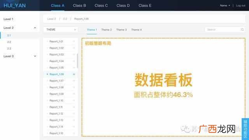Select Report_1.09 in the list

[56, 94]
